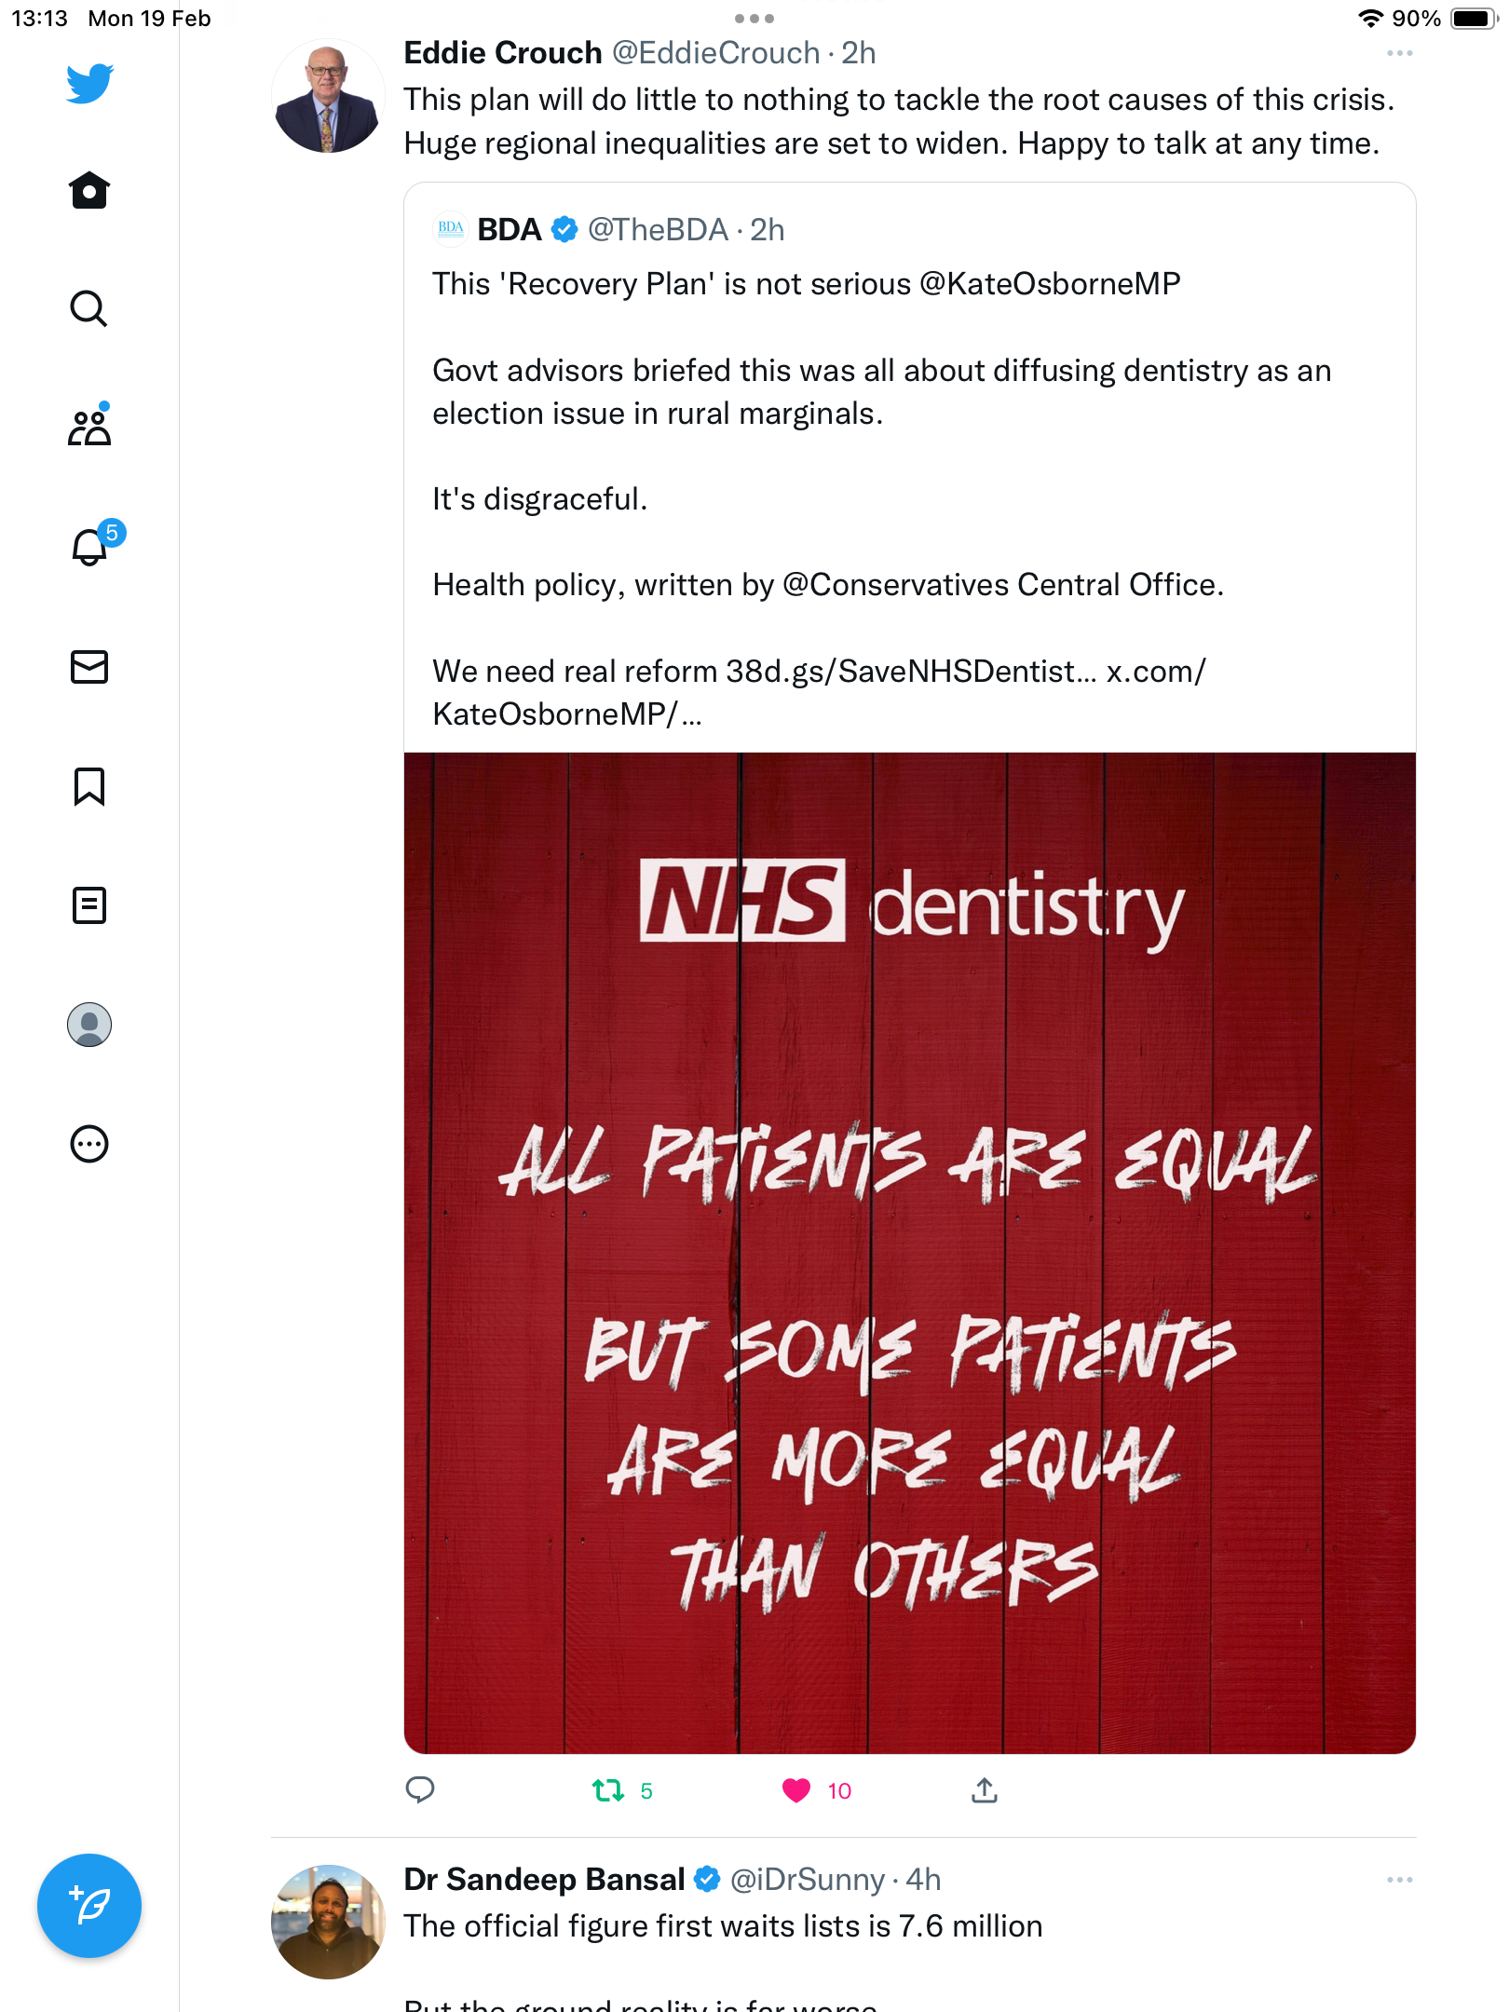Compose a new tweet with floating button
1509x2012 pixels.
(89, 1906)
